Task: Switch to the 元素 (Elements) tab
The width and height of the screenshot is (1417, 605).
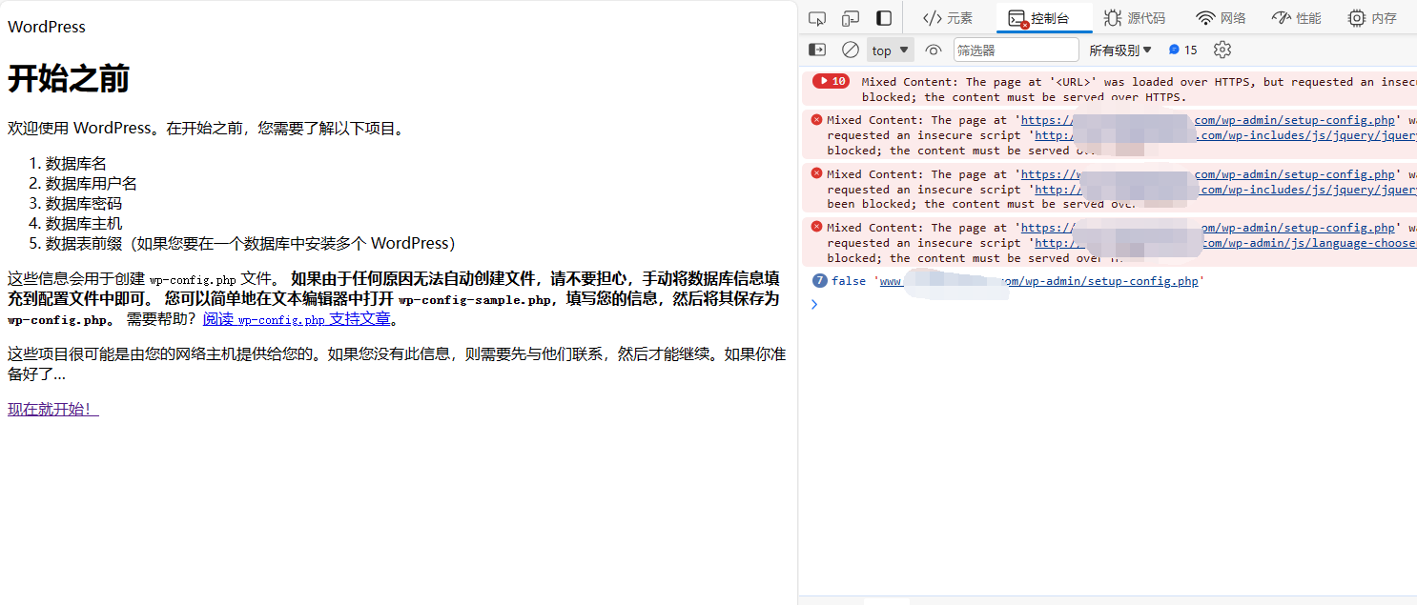Action: tap(949, 17)
